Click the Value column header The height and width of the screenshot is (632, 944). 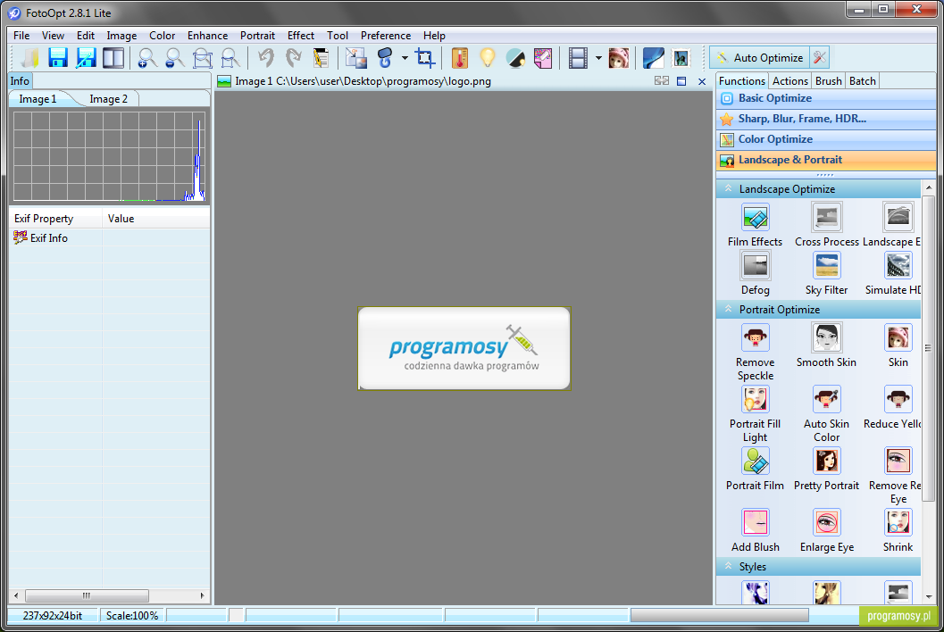click(x=156, y=219)
